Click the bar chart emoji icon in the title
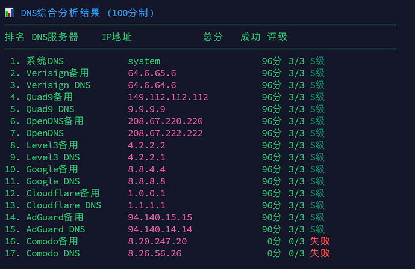This screenshot has width=415, height=269. (9, 13)
